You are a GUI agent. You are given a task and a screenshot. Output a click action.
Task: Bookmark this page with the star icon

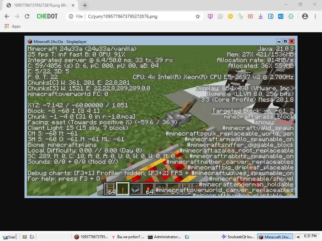197,16
